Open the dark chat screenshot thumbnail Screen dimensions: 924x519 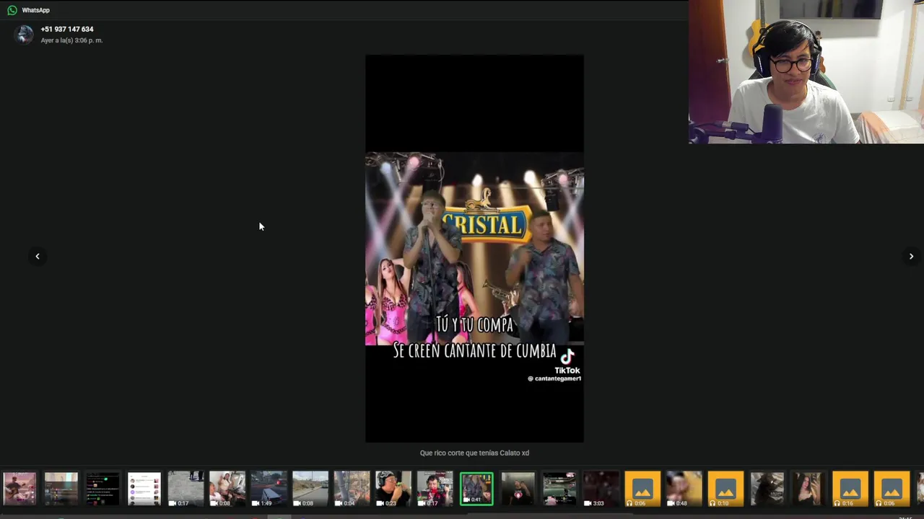(103, 489)
